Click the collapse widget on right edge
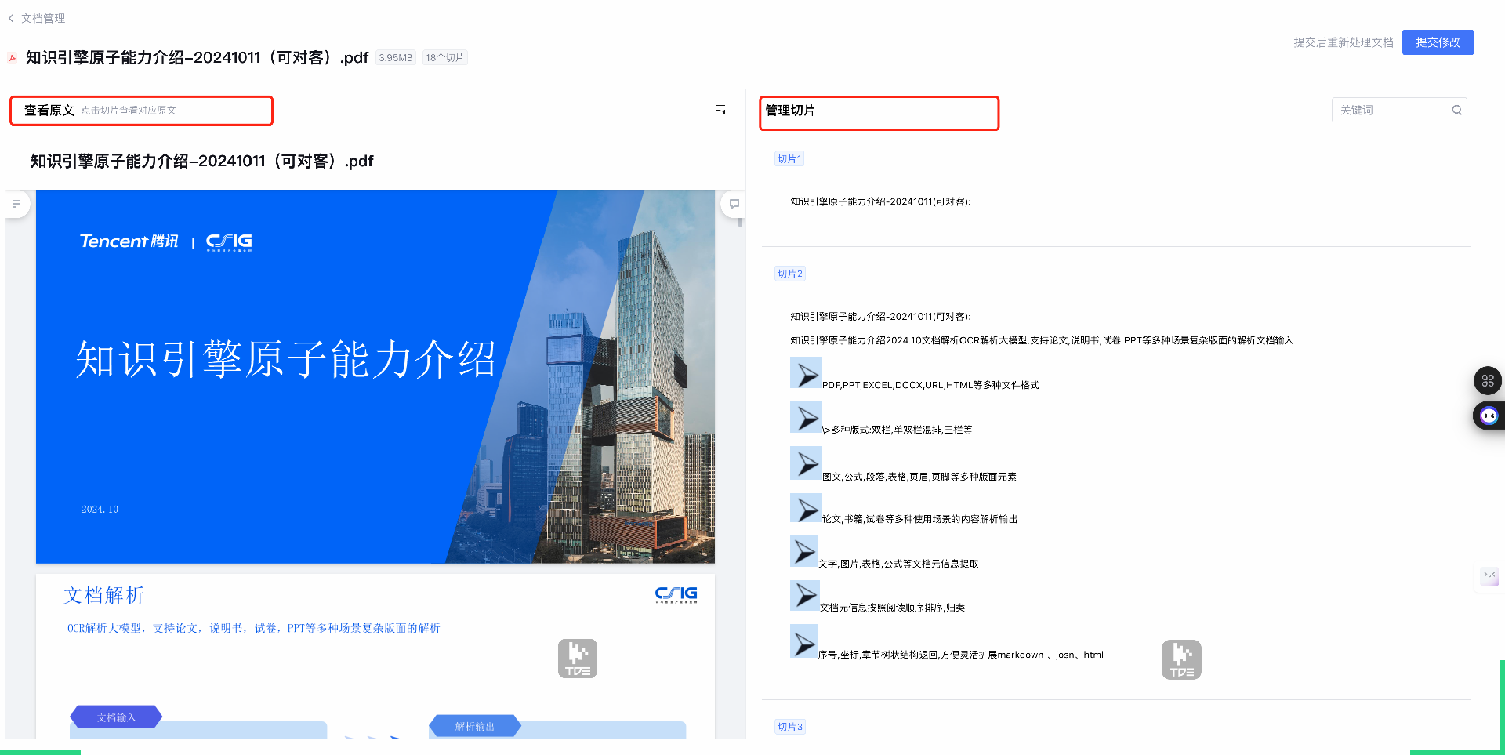The width and height of the screenshot is (1505, 755). 1489,576
